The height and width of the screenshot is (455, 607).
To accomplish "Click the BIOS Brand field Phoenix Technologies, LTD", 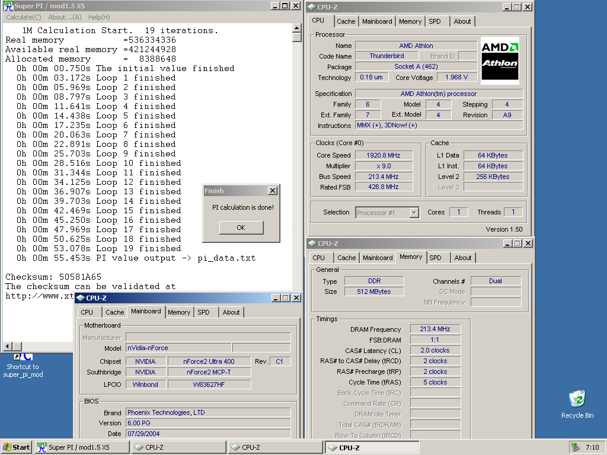I will tap(208, 412).
